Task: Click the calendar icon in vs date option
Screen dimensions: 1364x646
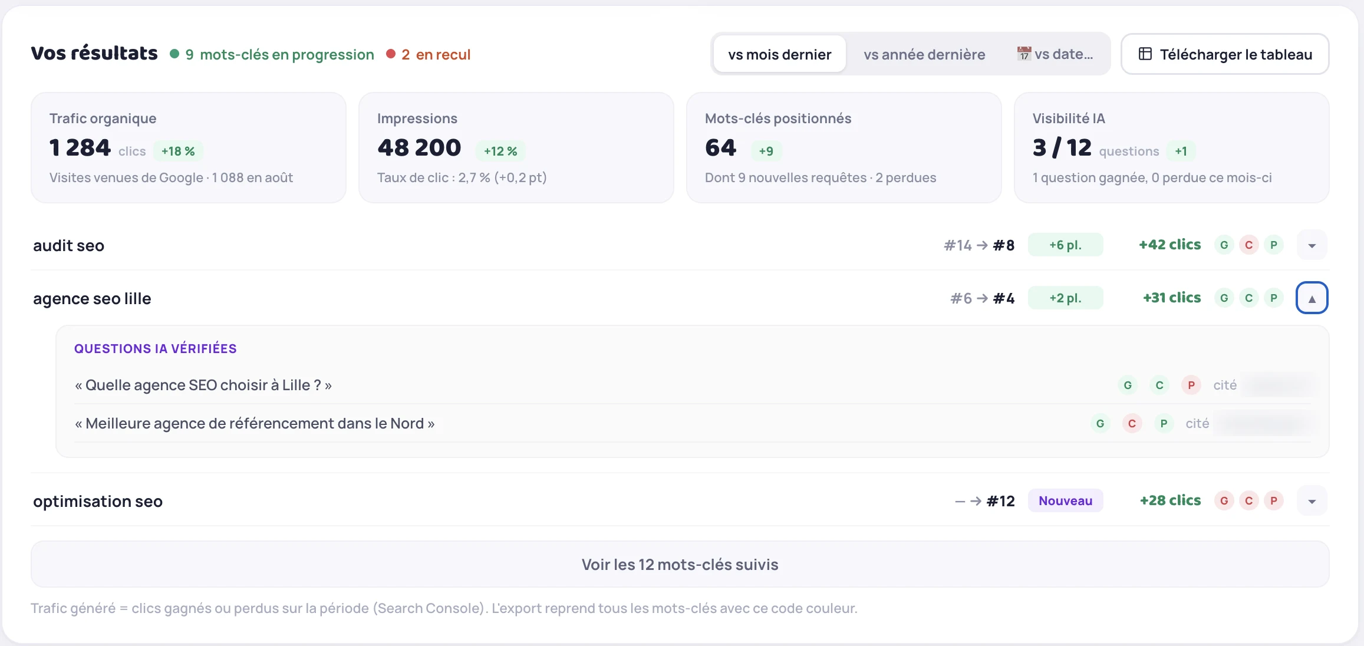Action: [x=1024, y=54]
